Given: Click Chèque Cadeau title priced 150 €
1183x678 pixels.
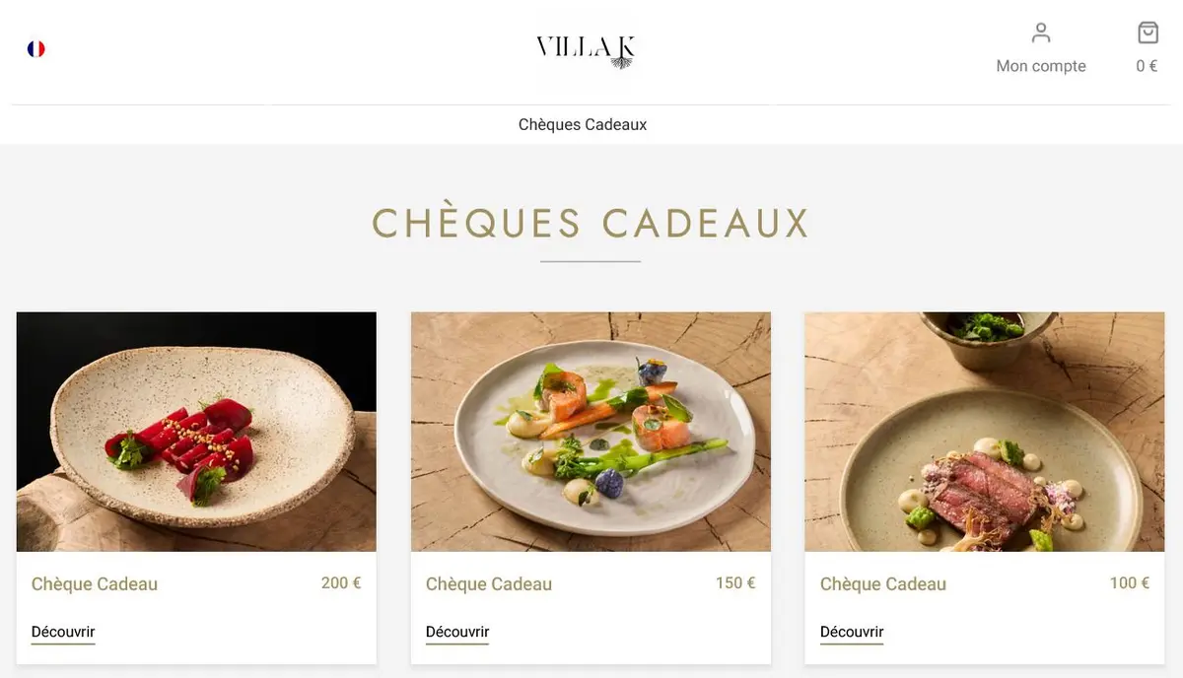Looking at the screenshot, I should (489, 583).
